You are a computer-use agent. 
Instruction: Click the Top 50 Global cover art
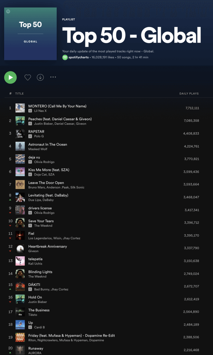[30, 34]
